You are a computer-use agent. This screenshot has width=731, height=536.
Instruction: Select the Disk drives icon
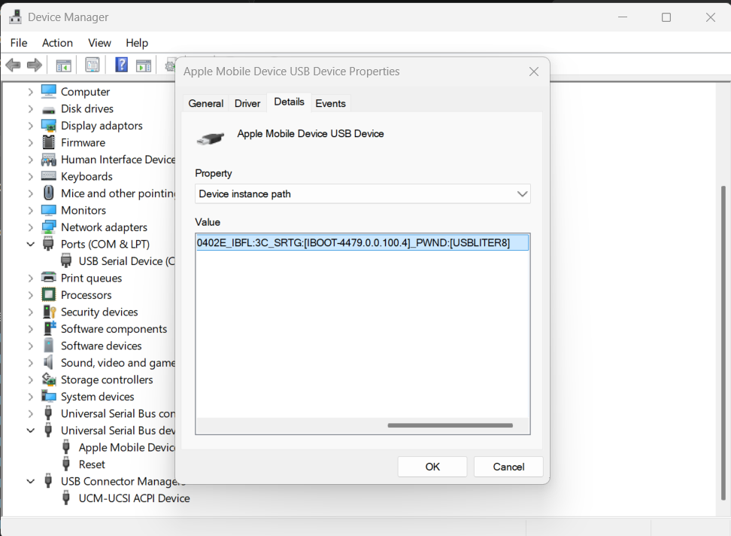[x=48, y=110]
